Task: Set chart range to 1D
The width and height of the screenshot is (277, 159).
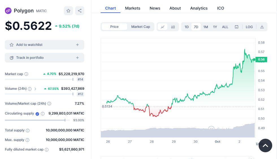Action: coord(187,27)
